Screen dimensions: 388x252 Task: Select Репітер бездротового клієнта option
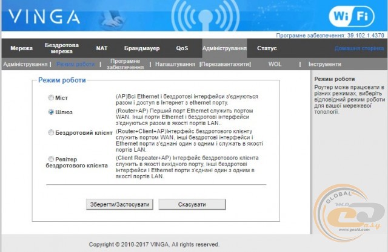coord(51,159)
